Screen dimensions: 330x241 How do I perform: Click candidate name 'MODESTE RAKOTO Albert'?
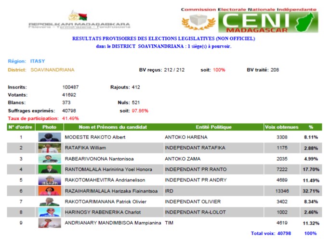(95, 137)
